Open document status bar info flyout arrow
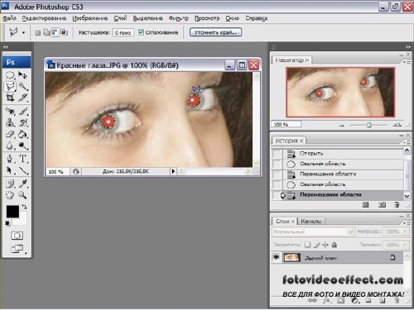Image resolution: width=414 pixels, height=310 pixels. click(x=173, y=171)
